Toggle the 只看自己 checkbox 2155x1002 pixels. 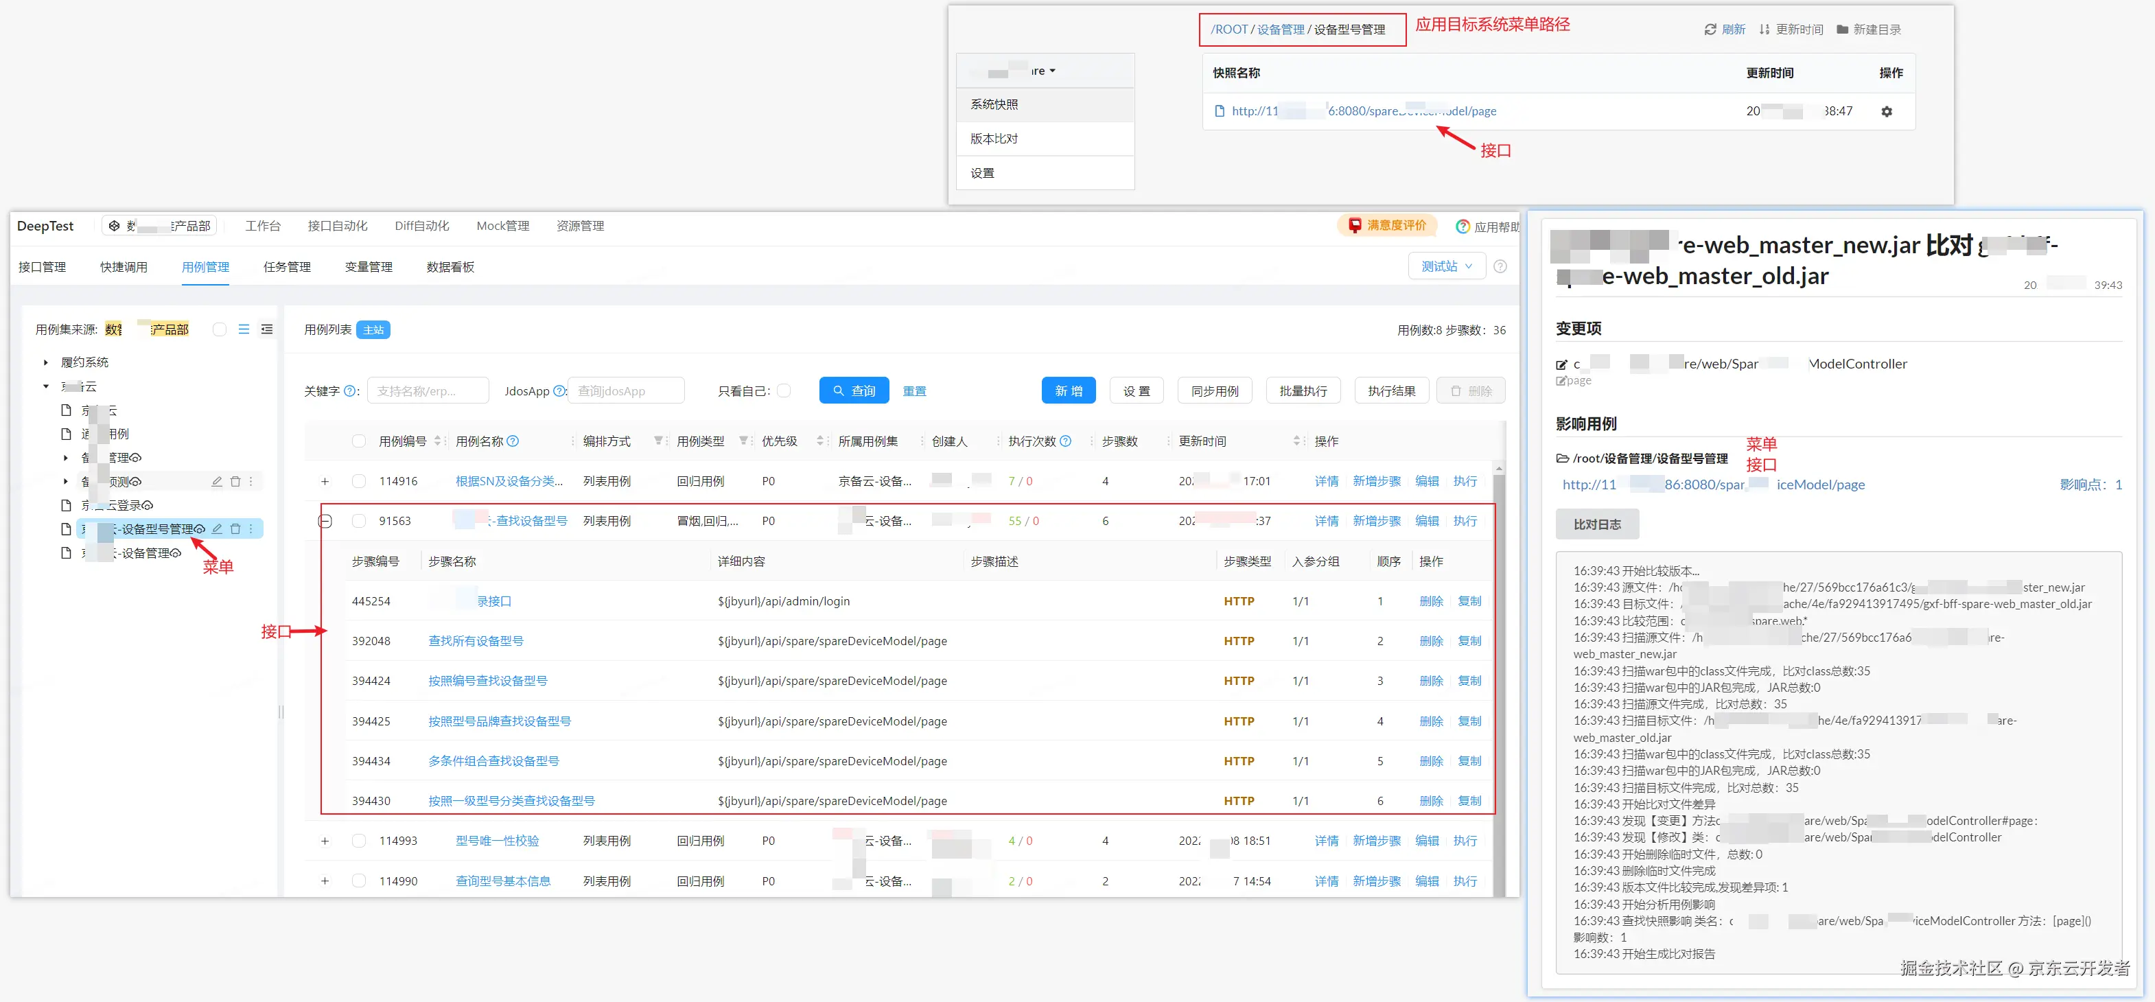tap(784, 391)
